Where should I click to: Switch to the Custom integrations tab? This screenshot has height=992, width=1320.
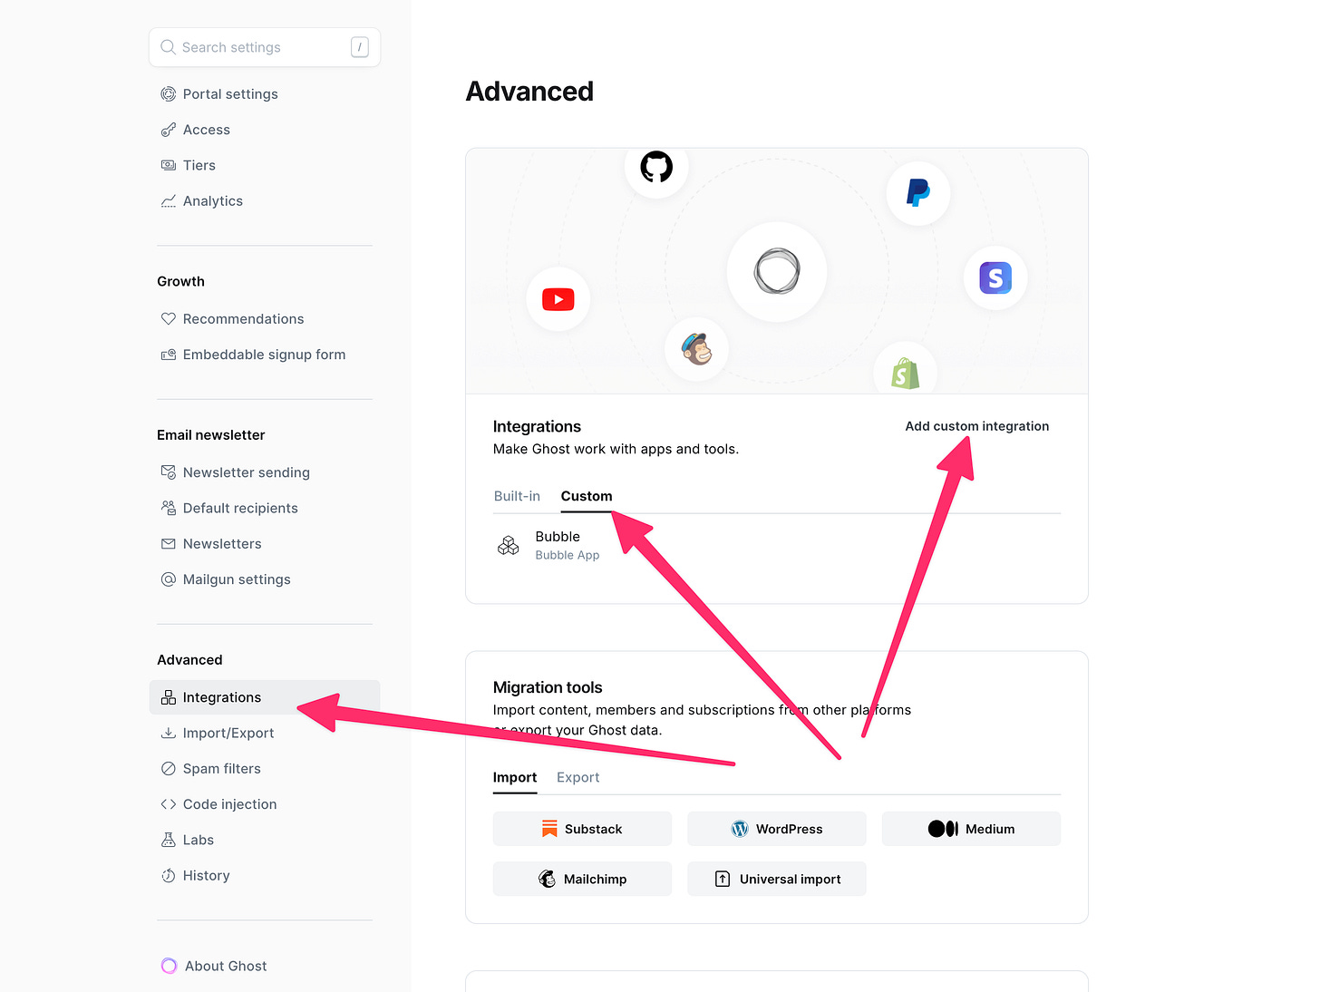[x=587, y=496]
